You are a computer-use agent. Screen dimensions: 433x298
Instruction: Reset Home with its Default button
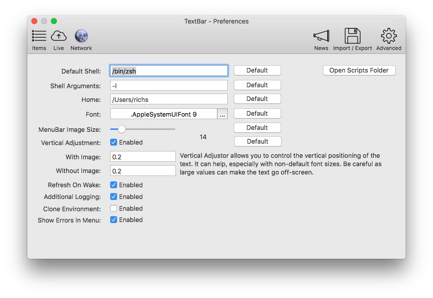(x=257, y=99)
